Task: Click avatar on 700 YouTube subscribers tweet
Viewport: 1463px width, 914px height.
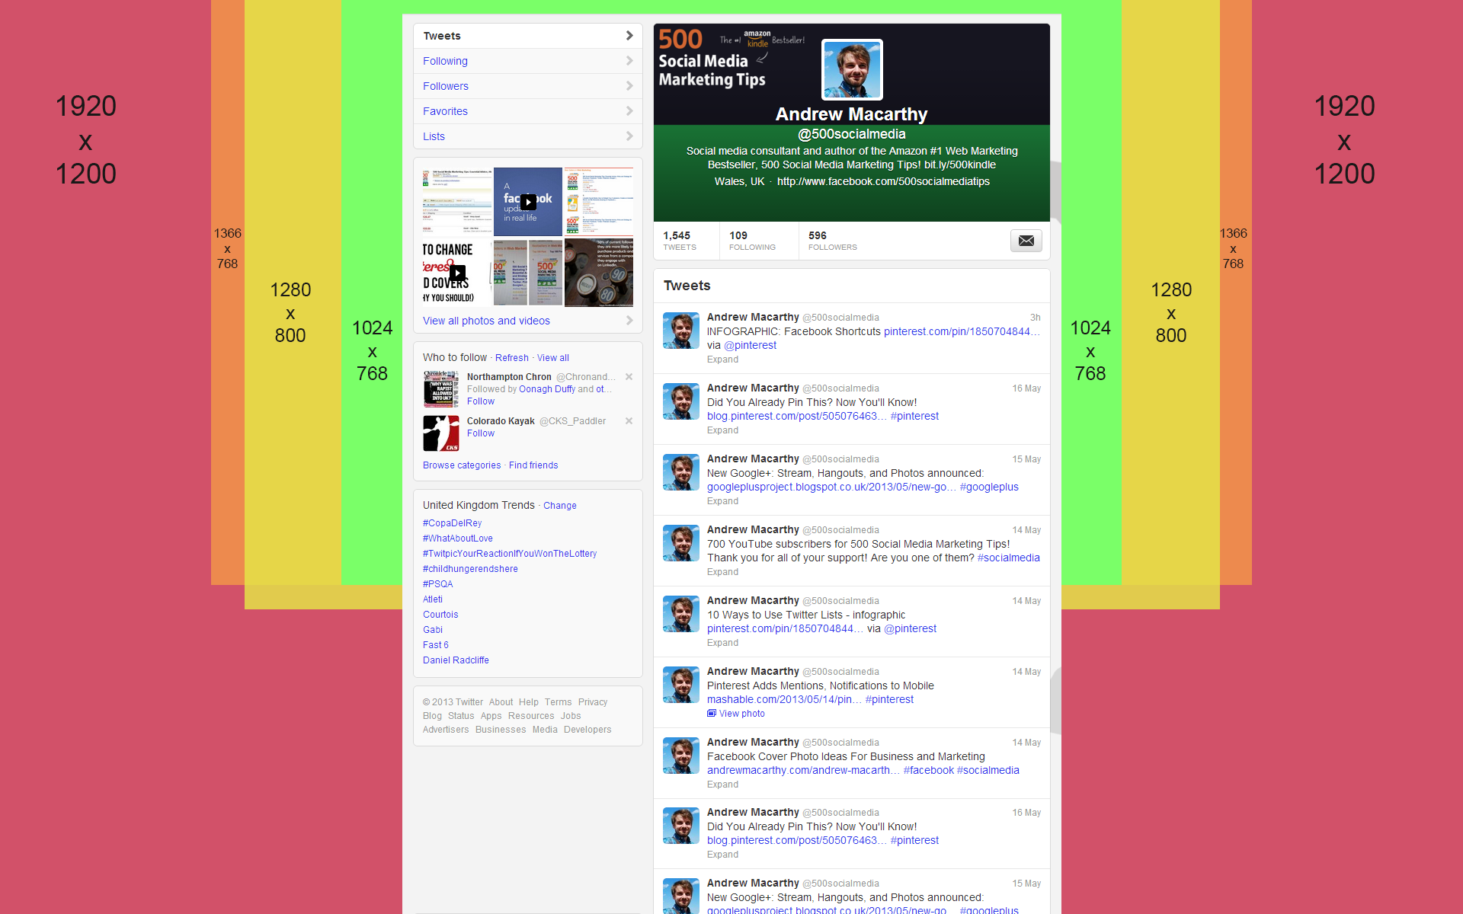Action: (x=681, y=543)
